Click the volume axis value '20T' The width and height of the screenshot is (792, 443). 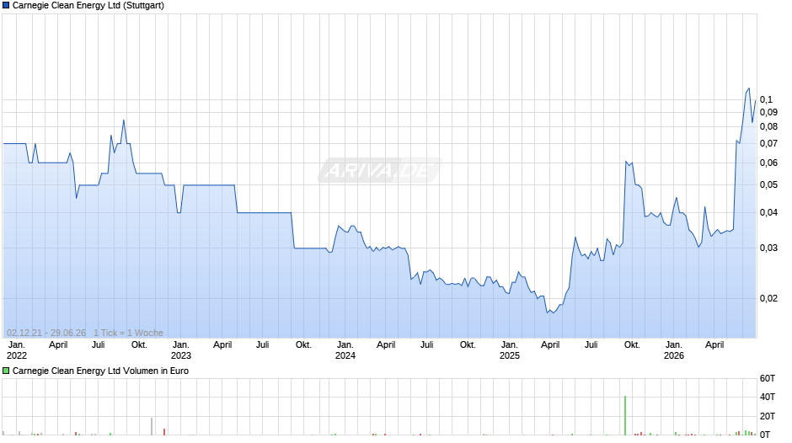click(x=768, y=416)
